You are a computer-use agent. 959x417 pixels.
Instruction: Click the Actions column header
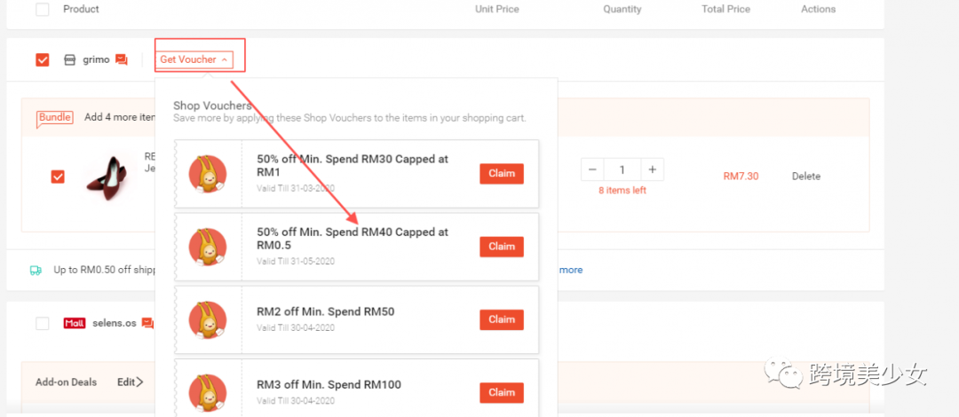[x=819, y=9]
